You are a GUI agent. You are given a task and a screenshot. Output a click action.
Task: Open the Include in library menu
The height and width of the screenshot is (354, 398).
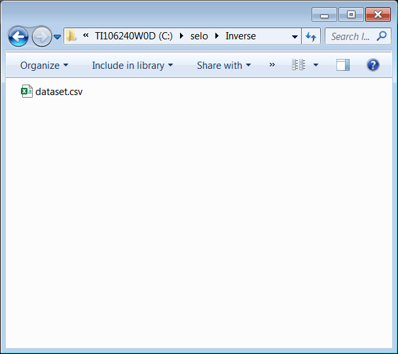tap(132, 66)
